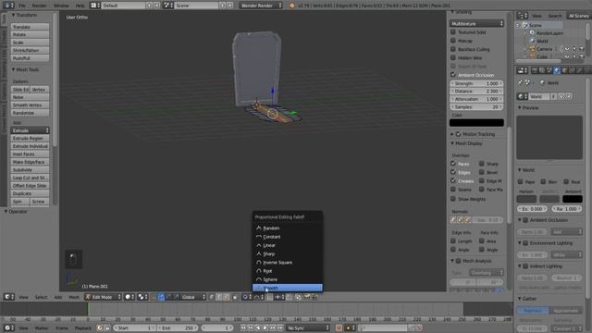The width and height of the screenshot is (592, 333).
Task: Open the Window menu
Action: (x=61, y=6)
